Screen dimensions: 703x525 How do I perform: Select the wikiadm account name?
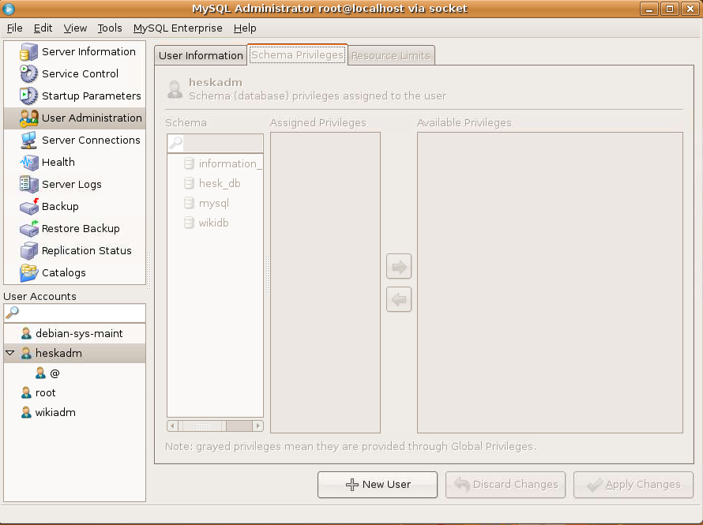(x=55, y=413)
